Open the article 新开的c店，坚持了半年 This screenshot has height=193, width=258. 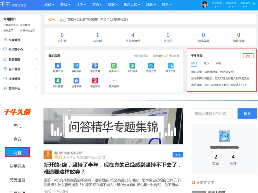point(112,168)
